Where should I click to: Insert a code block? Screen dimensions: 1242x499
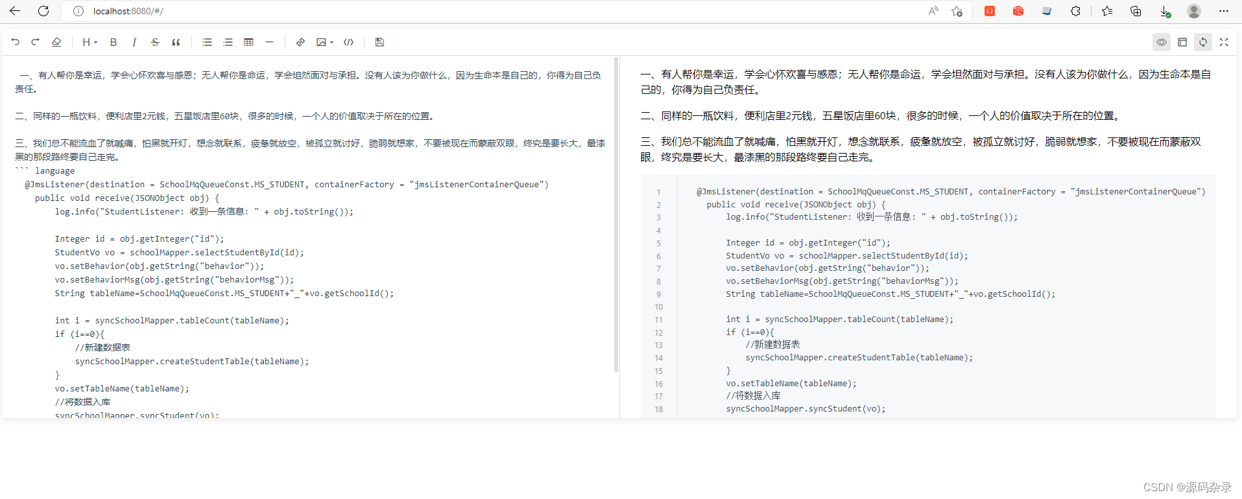click(349, 42)
